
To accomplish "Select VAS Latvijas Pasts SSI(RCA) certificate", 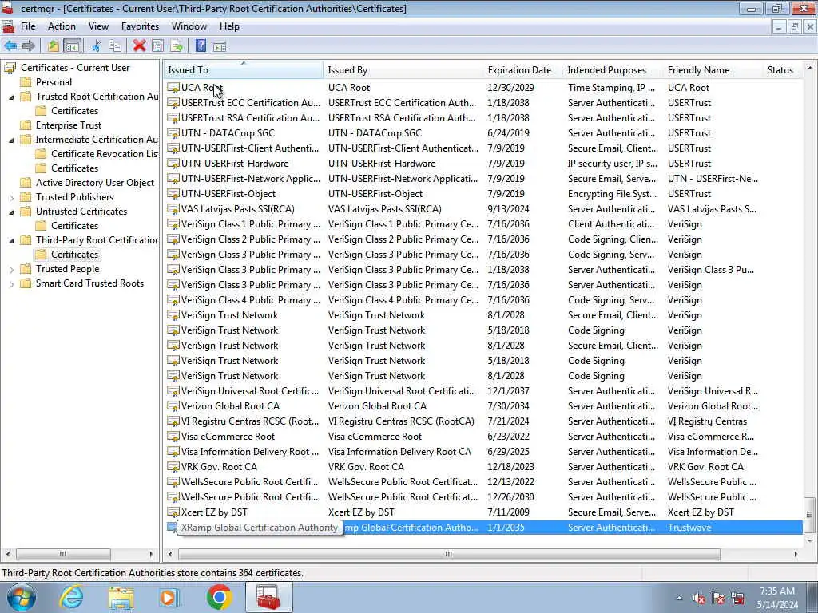I will [483, 209].
